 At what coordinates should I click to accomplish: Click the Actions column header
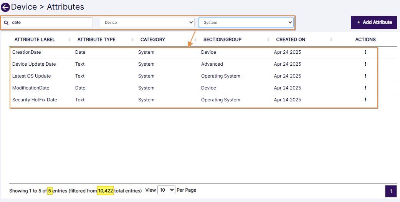pyautogui.click(x=365, y=40)
